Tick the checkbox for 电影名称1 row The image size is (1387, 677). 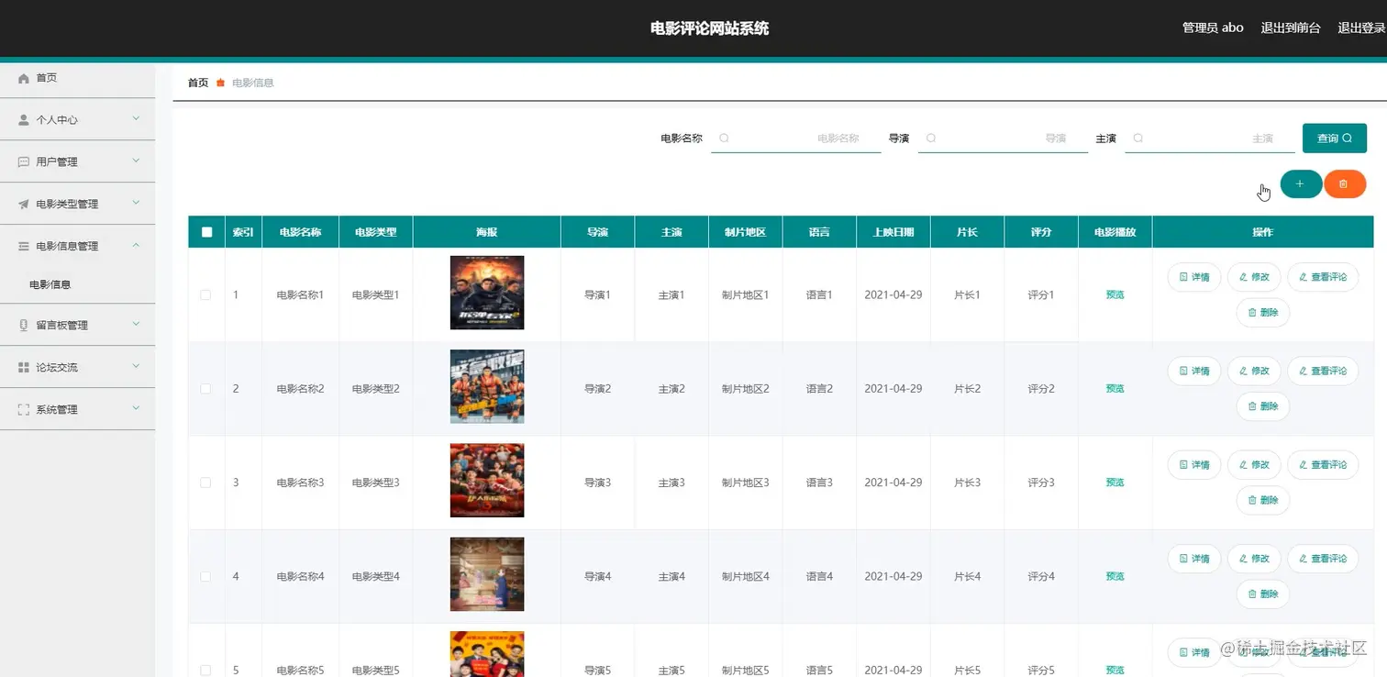click(205, 295)
